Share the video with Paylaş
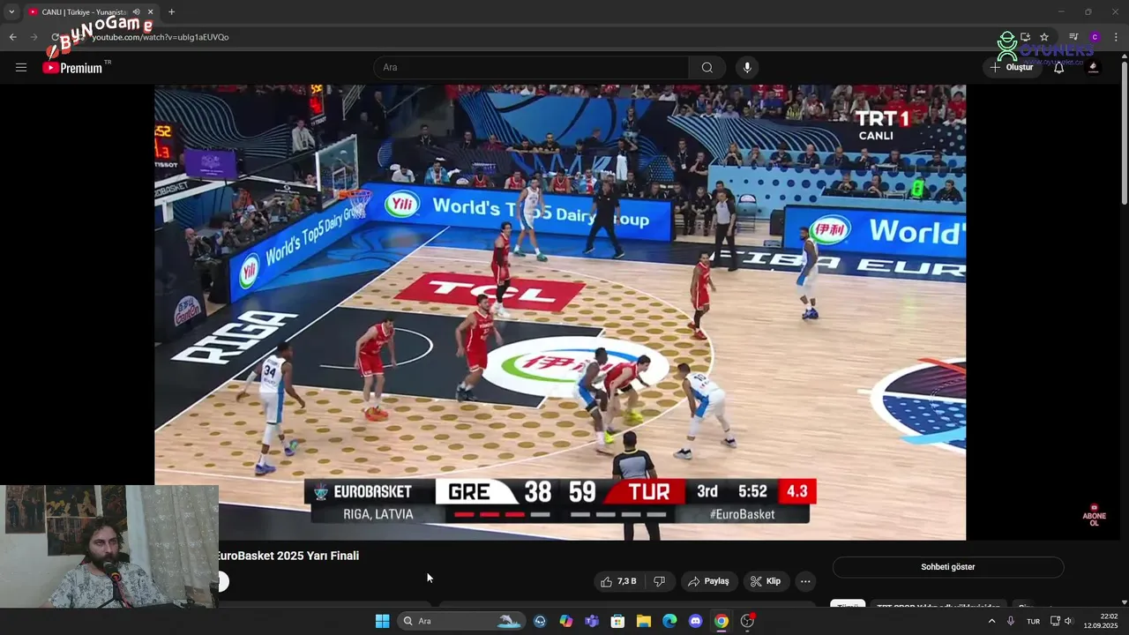 point(708,581)
